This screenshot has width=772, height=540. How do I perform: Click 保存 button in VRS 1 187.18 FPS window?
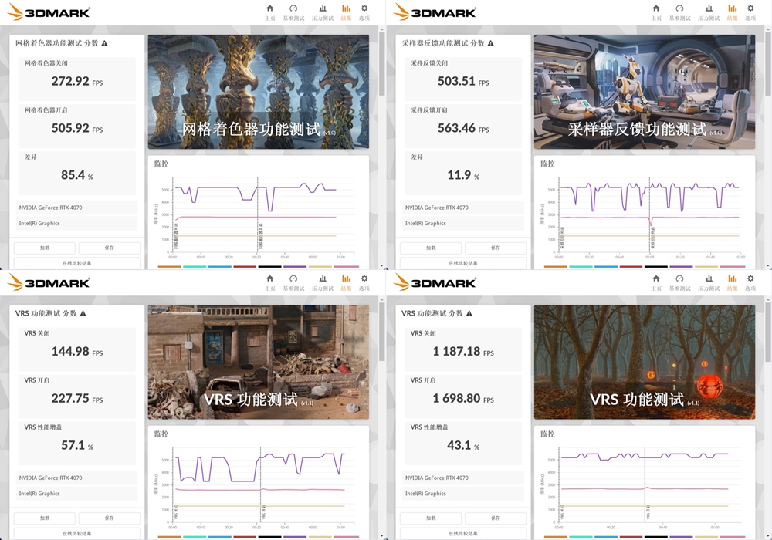click(496, 518)
